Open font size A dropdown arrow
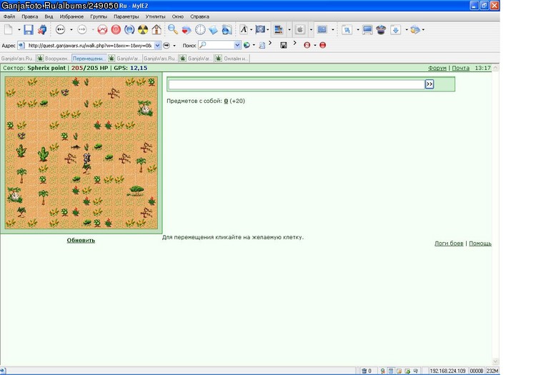The width and height of the screenshot is (556, 375). (x=251, y=30)
